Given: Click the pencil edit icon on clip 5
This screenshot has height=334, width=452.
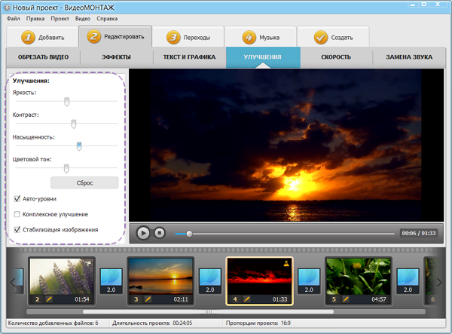Looking at the screenshot, I should coord(346,299).
